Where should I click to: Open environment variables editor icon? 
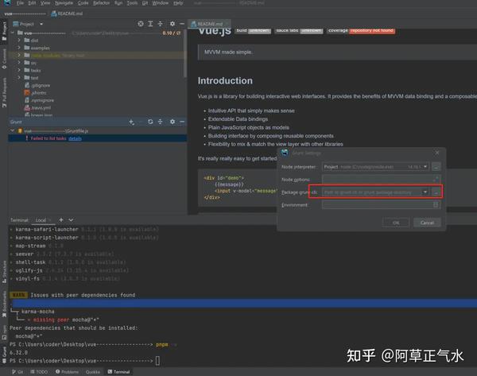pos(436,205)
